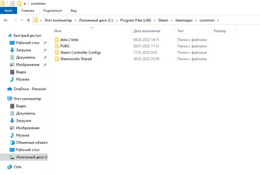Screen dimensions: 260x175
Task: Select Steamworks Shared folder icon
Action: tap(57, 59)
